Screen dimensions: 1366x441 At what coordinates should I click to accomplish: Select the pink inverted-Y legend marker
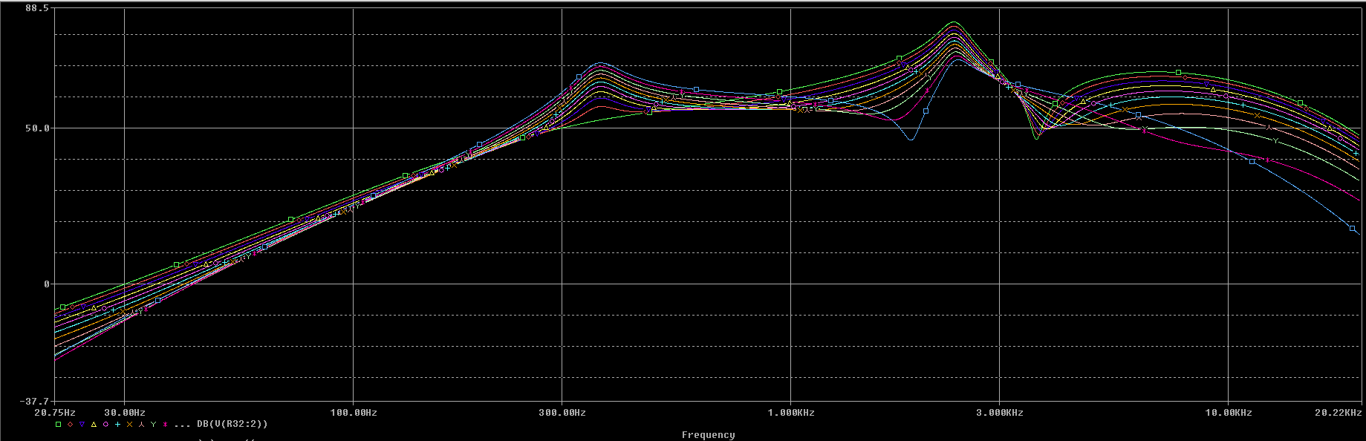142,425
